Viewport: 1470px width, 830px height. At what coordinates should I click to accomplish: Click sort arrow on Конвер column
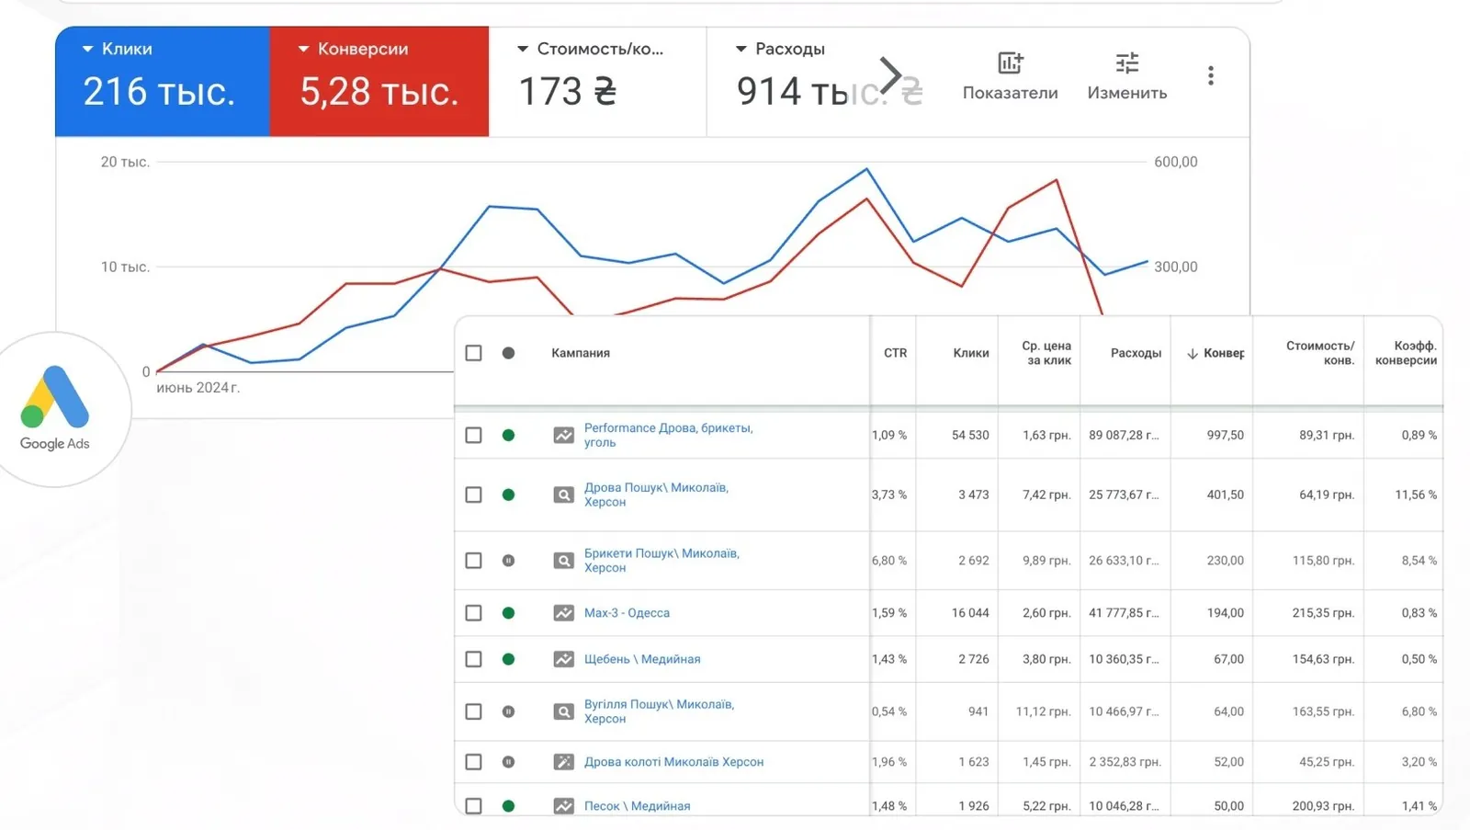(1193, 354)
